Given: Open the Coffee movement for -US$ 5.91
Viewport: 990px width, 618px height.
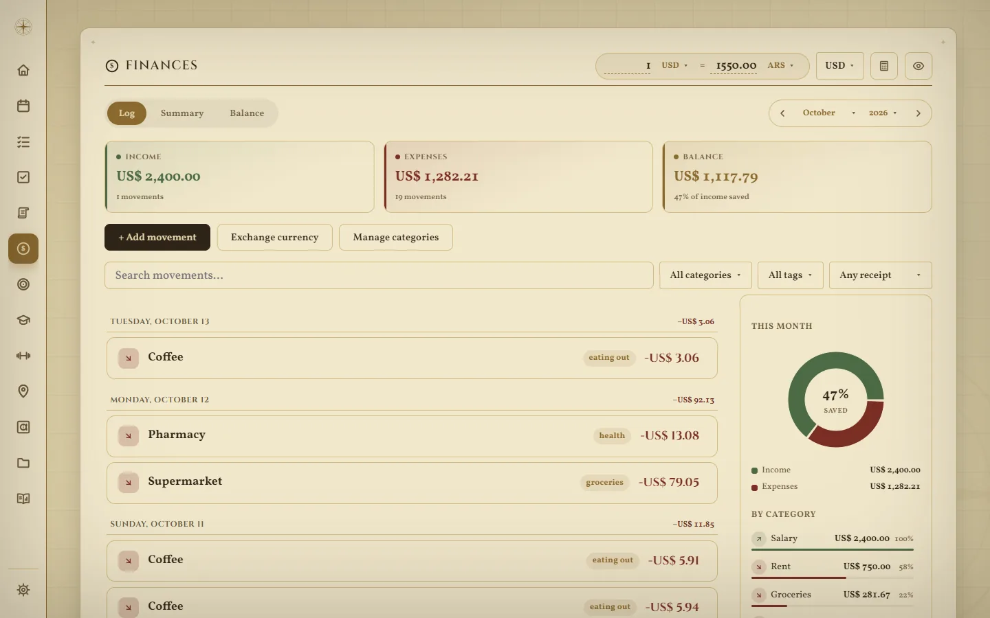Looking at the screenshot, I should (412, 561).
